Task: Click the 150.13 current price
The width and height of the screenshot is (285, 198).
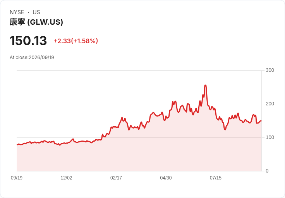Action: coord(28,41)
